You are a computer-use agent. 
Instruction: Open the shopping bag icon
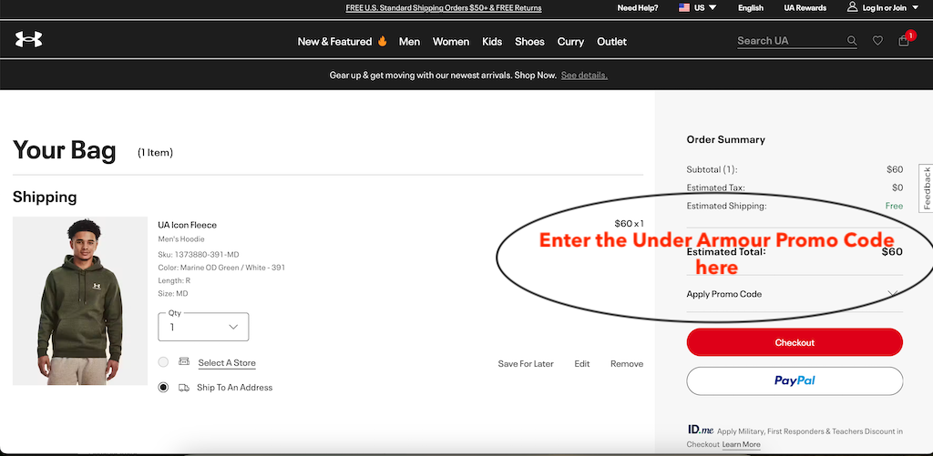pyautogui.click(x=904, y=41)
